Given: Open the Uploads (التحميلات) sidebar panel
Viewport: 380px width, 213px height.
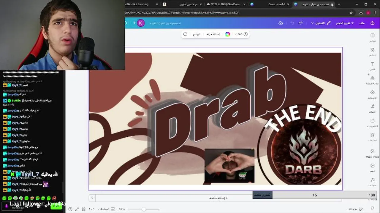Looking at the screenshot, I should 373,94.
